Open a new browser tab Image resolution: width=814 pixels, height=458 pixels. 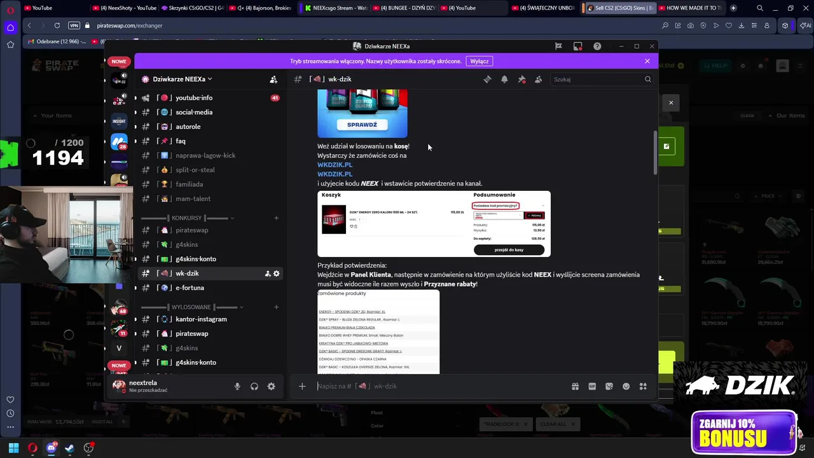(x=733, y=8)
